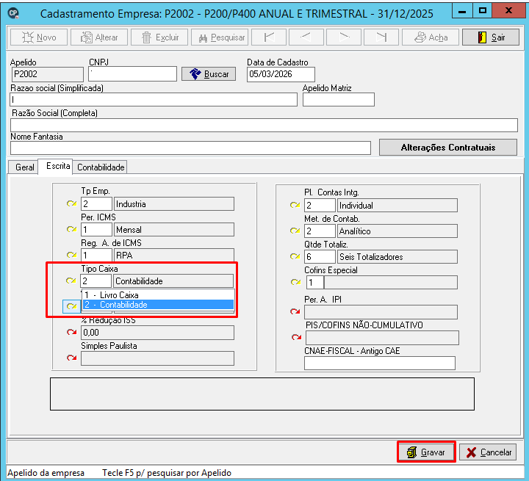Open lookup arrow for Reg. A. de ICMS
The image size is (529, 481).
tap(71, 255)
